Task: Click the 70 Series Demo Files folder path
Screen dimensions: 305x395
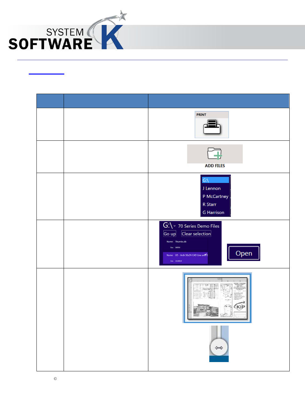Action: (x=199, y=226)
